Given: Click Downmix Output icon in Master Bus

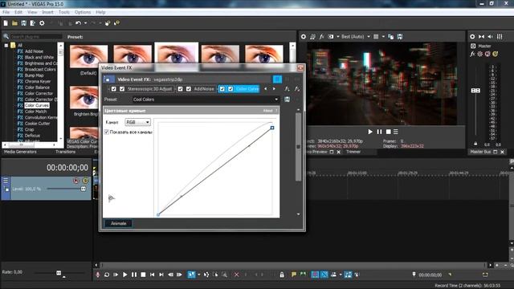Looking at the screenshot, I should point(481,37).
